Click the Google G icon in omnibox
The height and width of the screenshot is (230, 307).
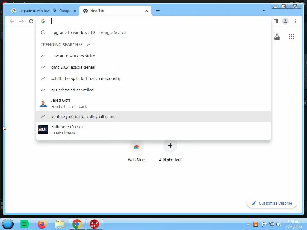[x=43, y=21]
